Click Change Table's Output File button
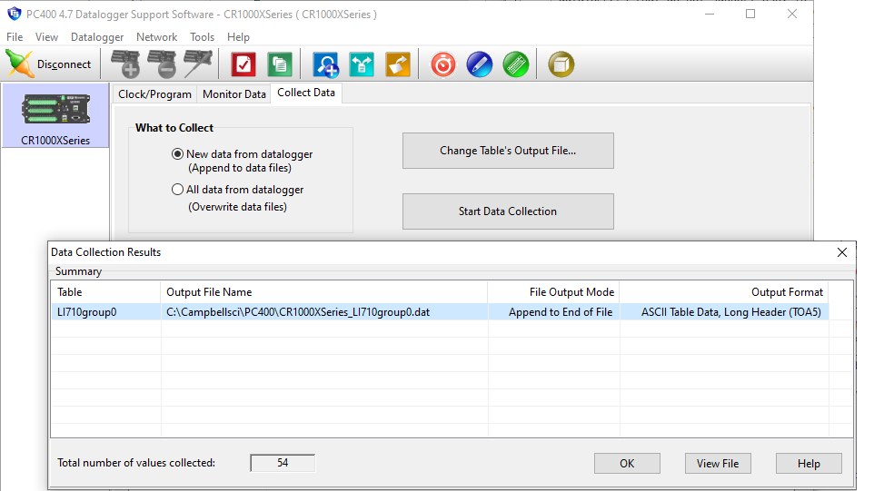 [508, 151]
